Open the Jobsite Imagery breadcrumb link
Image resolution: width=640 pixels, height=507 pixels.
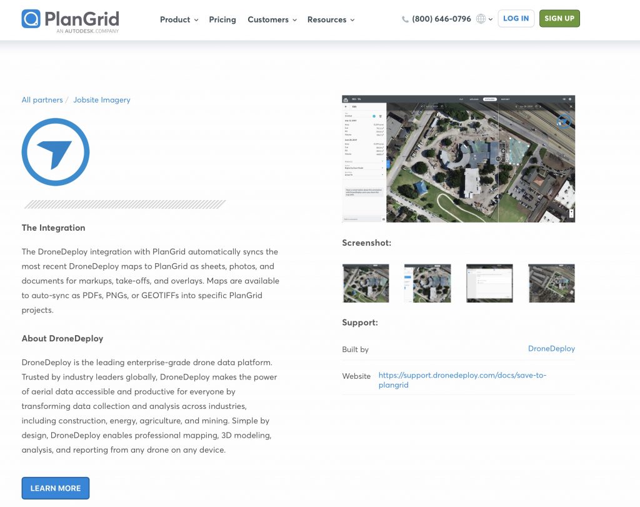click(x=102, y=100)
